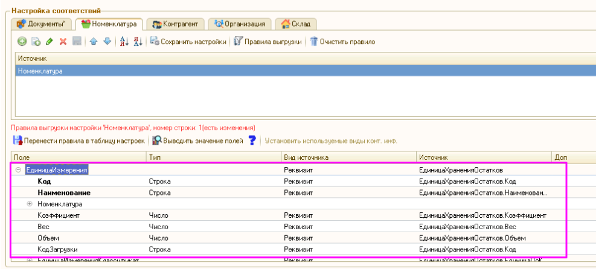Screen dimensions: 596x269
Task: Click the green add row icon
Action: click(x=21, y=42)
